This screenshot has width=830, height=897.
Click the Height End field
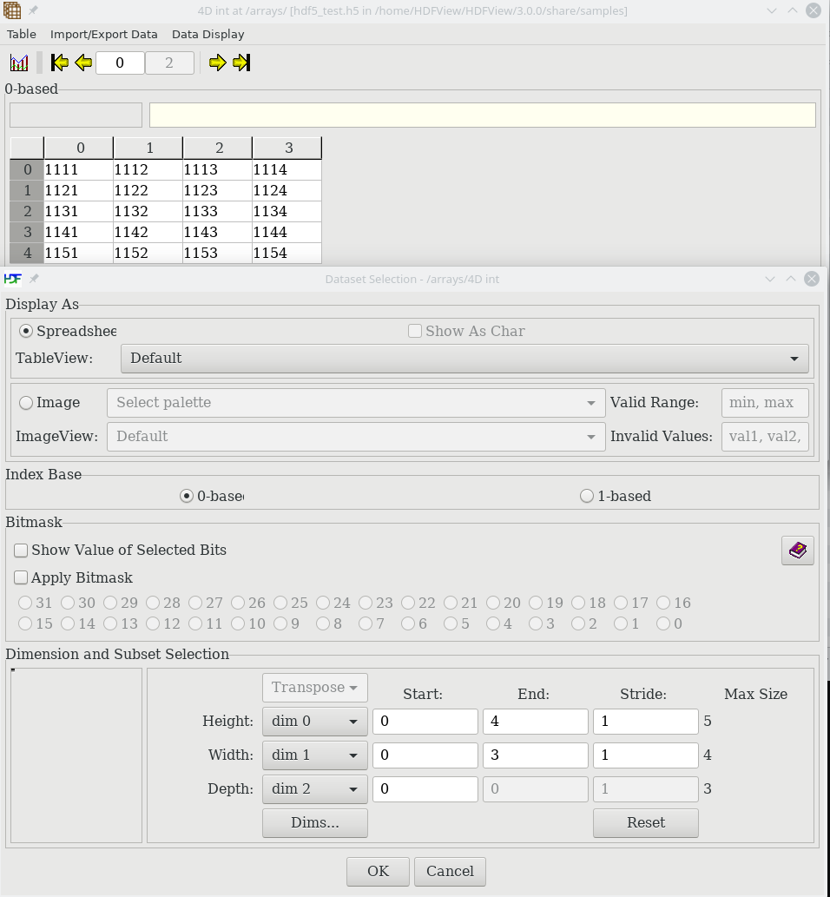click(536, 722)
